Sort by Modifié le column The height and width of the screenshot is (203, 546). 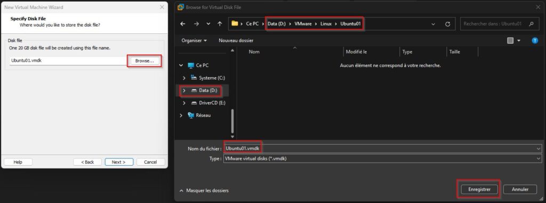tap(356, 52)
